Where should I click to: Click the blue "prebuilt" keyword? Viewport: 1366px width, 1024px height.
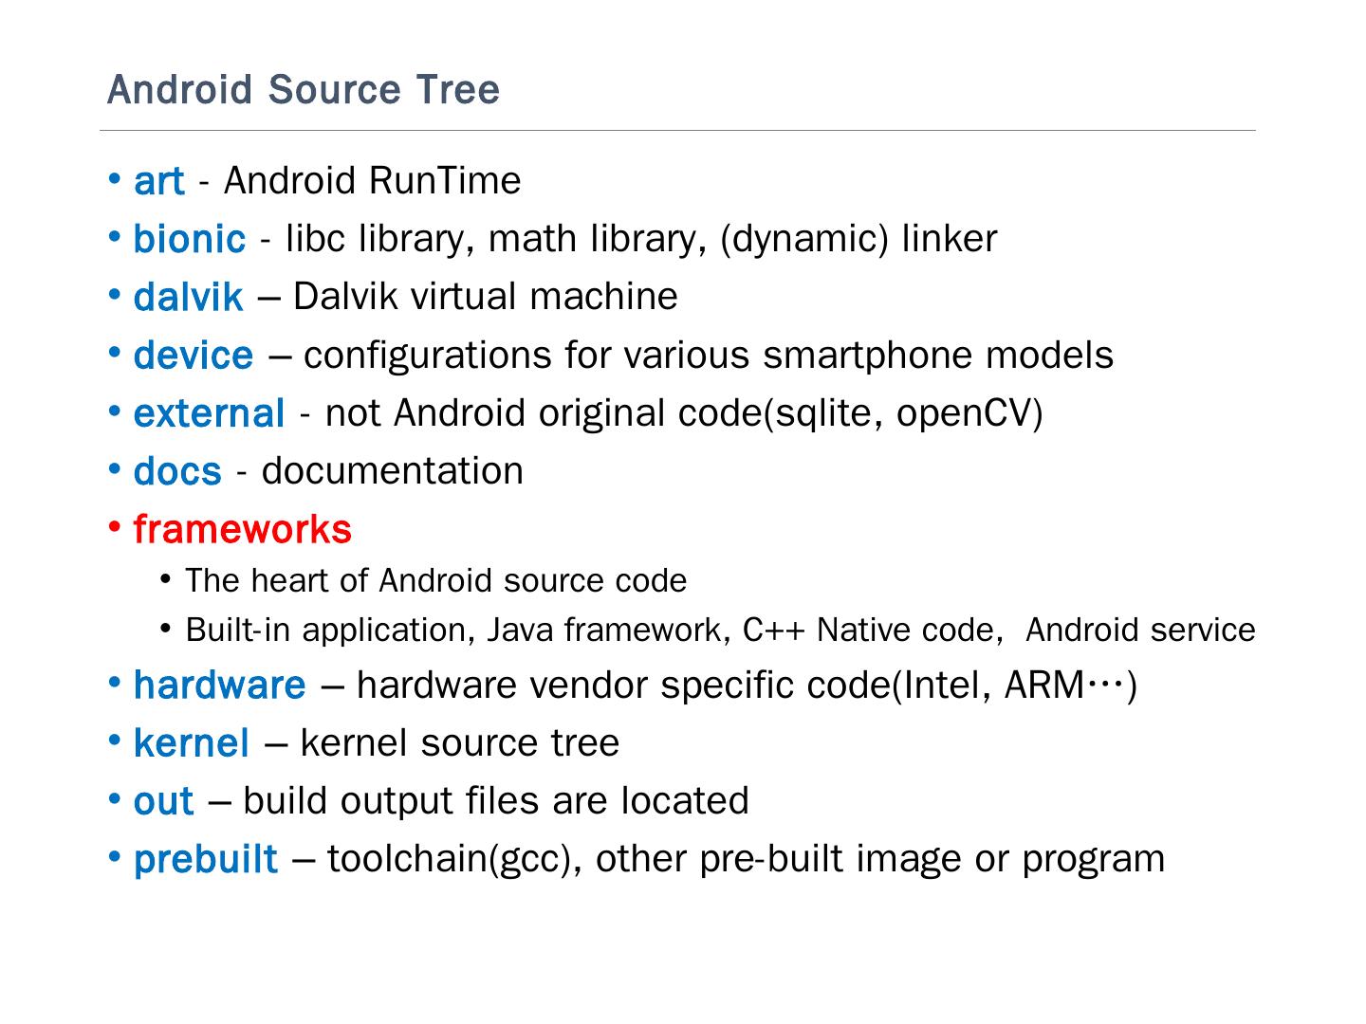point(206,859)
